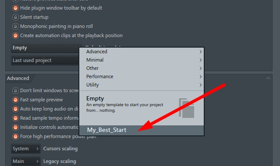Image resolution: width=280 pixels, height=166 pixels.
Task: Open the System cursors scaling dropdown
Action: [x=26, y=149]
